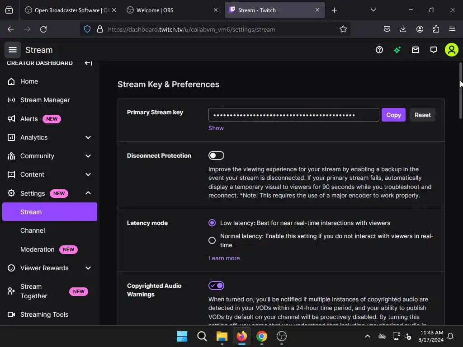
Task: Open a new browser tab
Action: [x=334, y=10]
